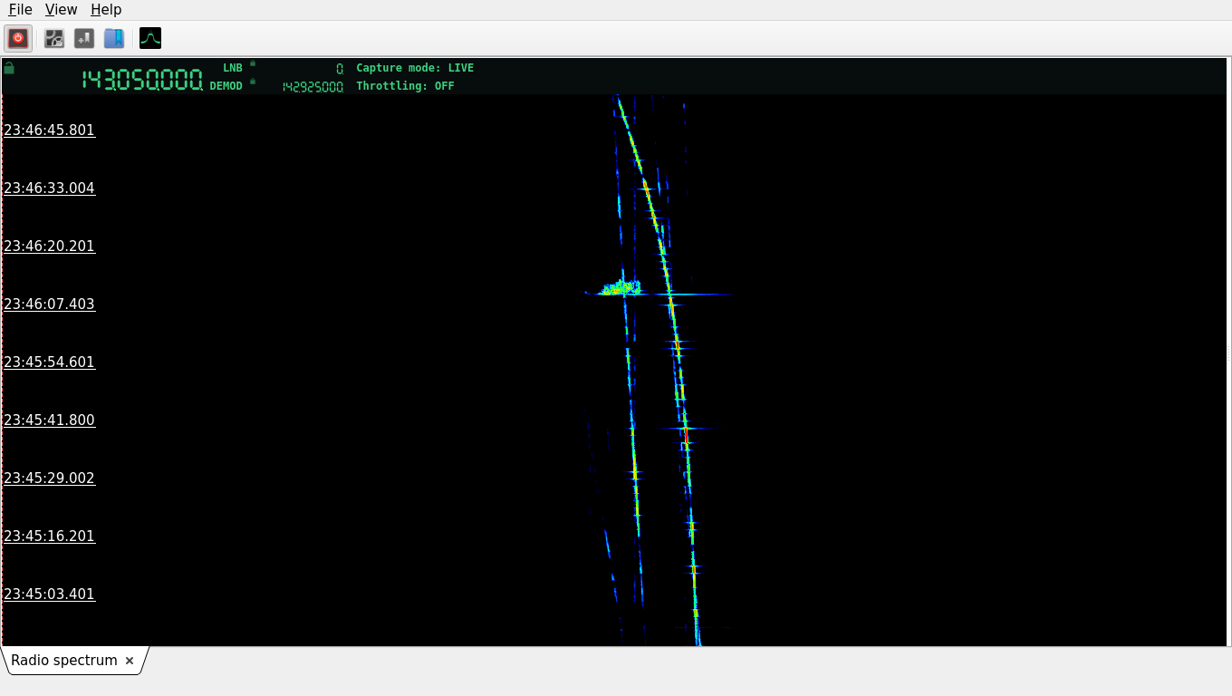Click the timestamp 23:46:45.801
Viewport: 1232px width, 696px height.
(x=49, y=130)
